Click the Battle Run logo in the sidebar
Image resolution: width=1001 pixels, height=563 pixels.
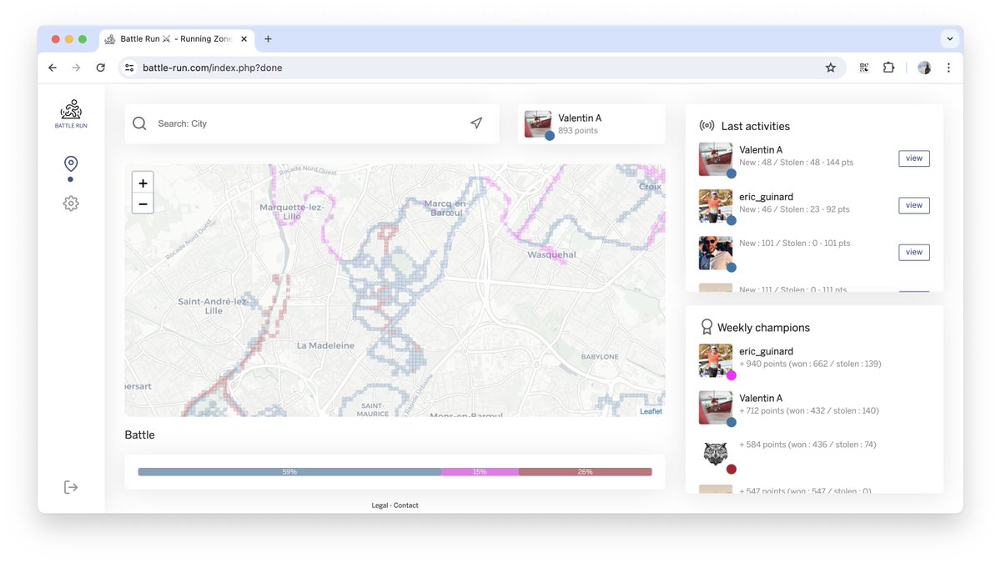[71, 111]
